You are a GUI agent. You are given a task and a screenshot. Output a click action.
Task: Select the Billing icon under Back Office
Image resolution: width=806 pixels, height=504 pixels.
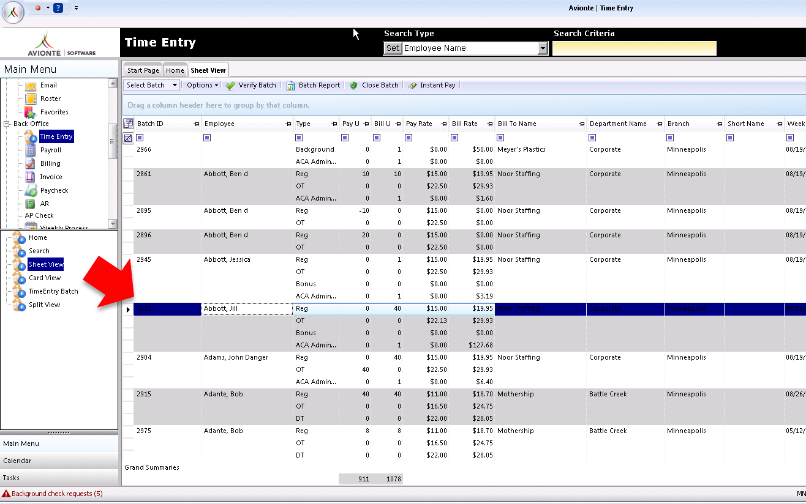pyautogui.click(x=31, y=163)
